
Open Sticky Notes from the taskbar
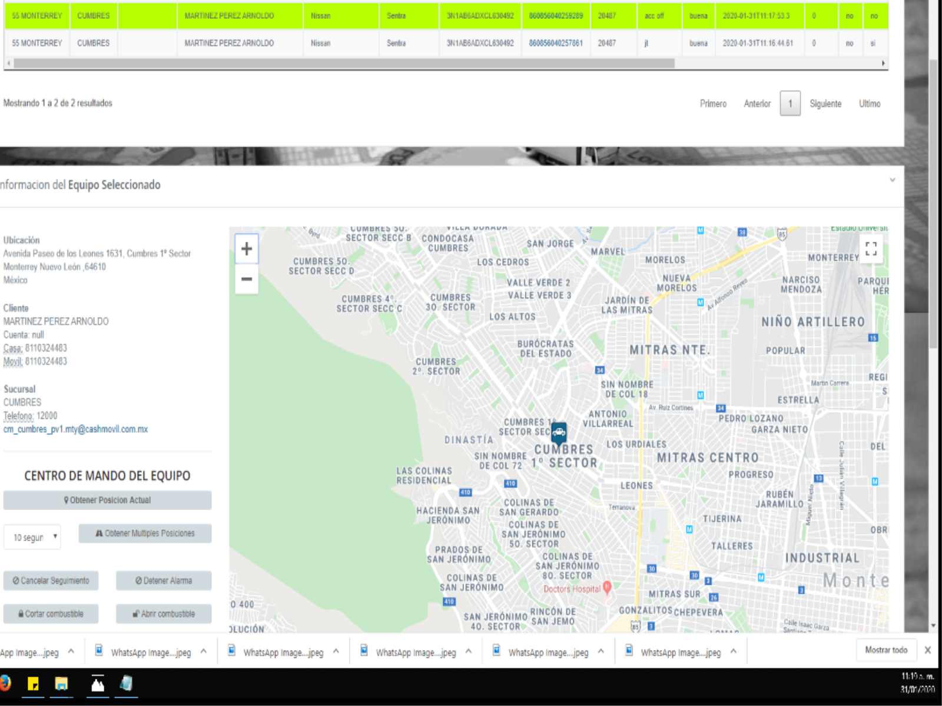pos(34,684)
